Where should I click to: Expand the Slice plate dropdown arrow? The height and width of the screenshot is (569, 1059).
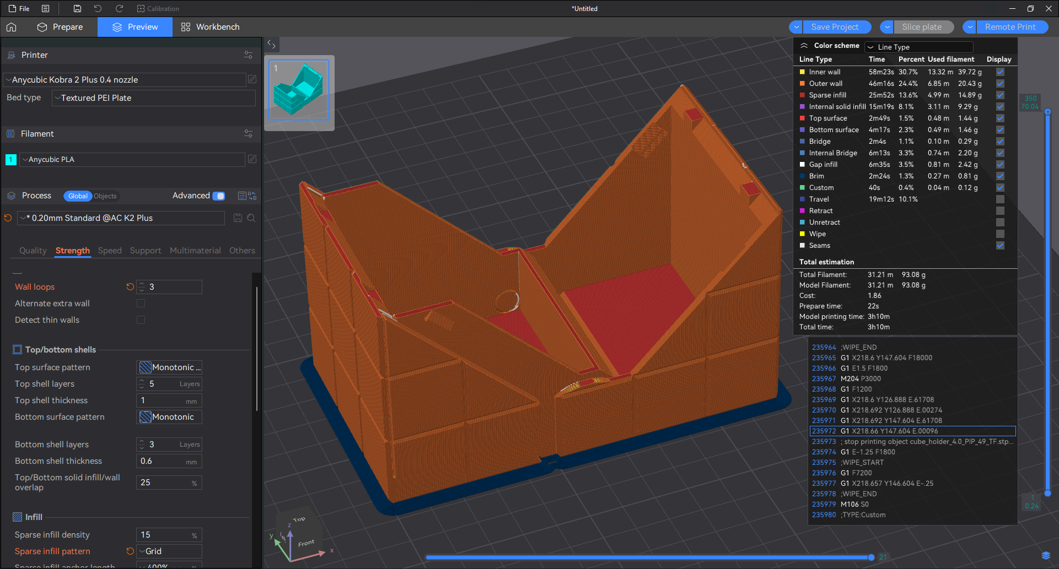click(887, 27)
